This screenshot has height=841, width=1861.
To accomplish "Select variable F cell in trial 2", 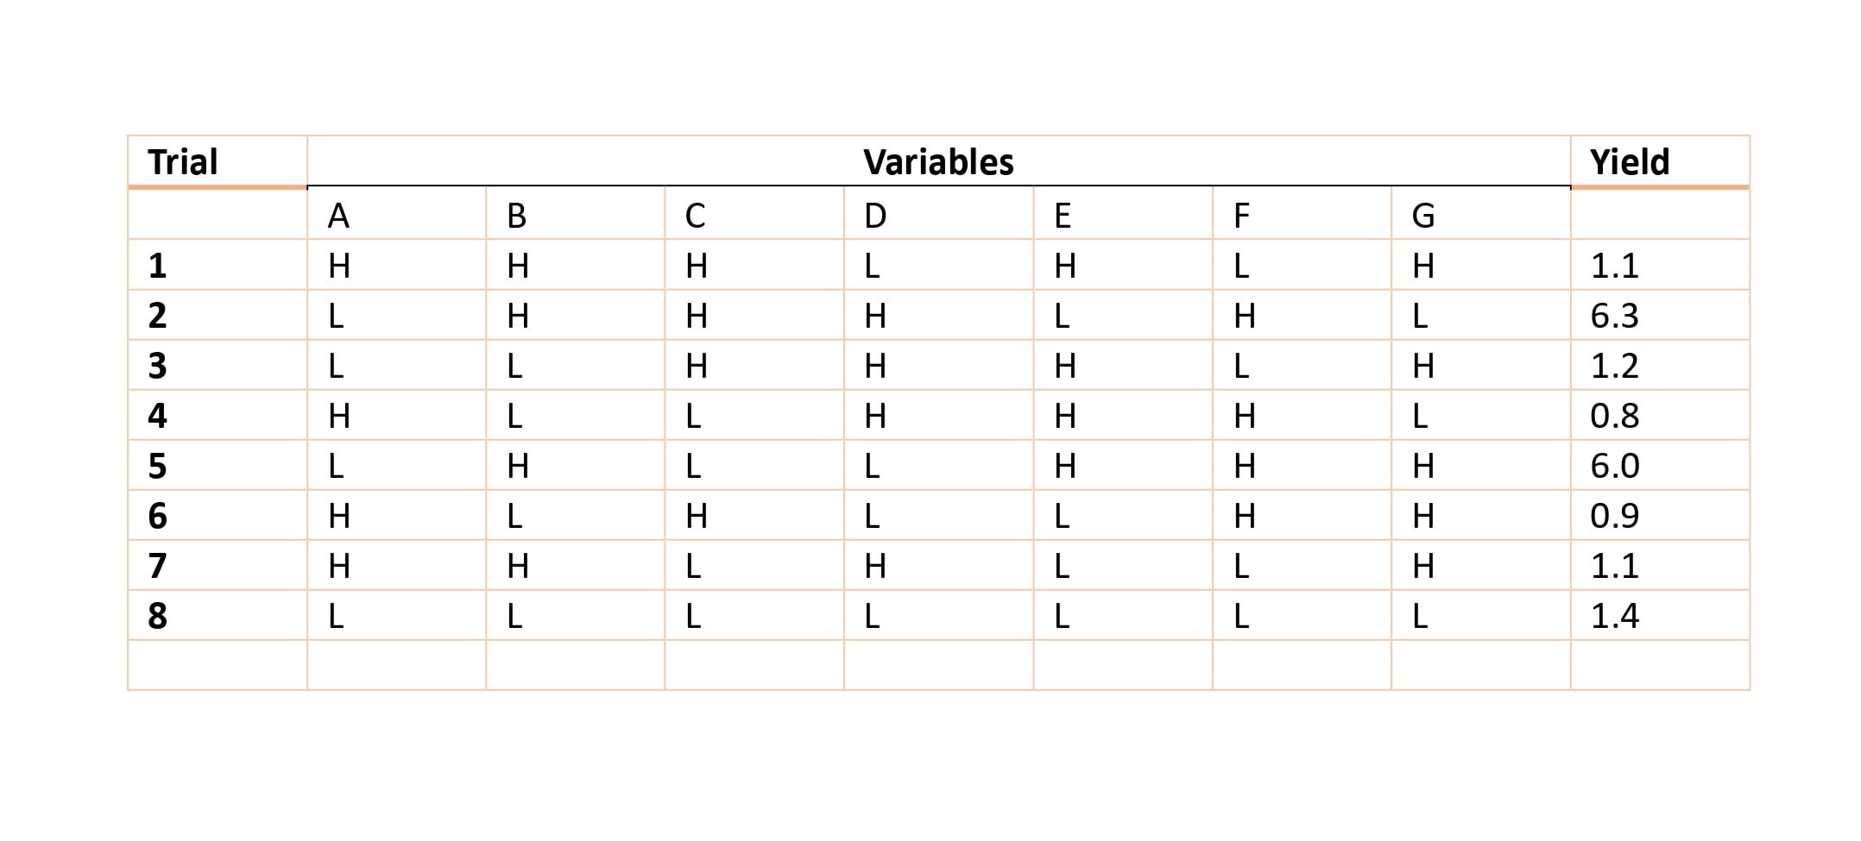I will (x=1244, y=316).
